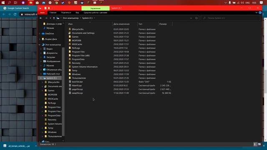The width and height of the screenshot is (267, 150).
Task: Open the address bar history dropdown
Action: tap(191, 18)
